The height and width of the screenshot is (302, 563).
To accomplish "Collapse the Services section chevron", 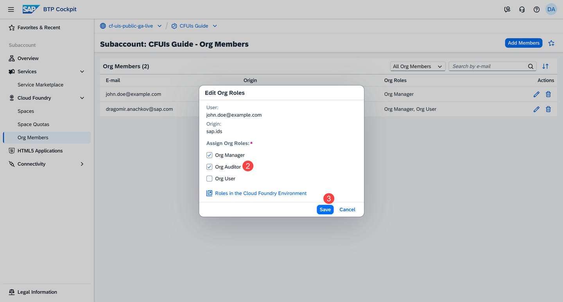I will pos(82,72).
